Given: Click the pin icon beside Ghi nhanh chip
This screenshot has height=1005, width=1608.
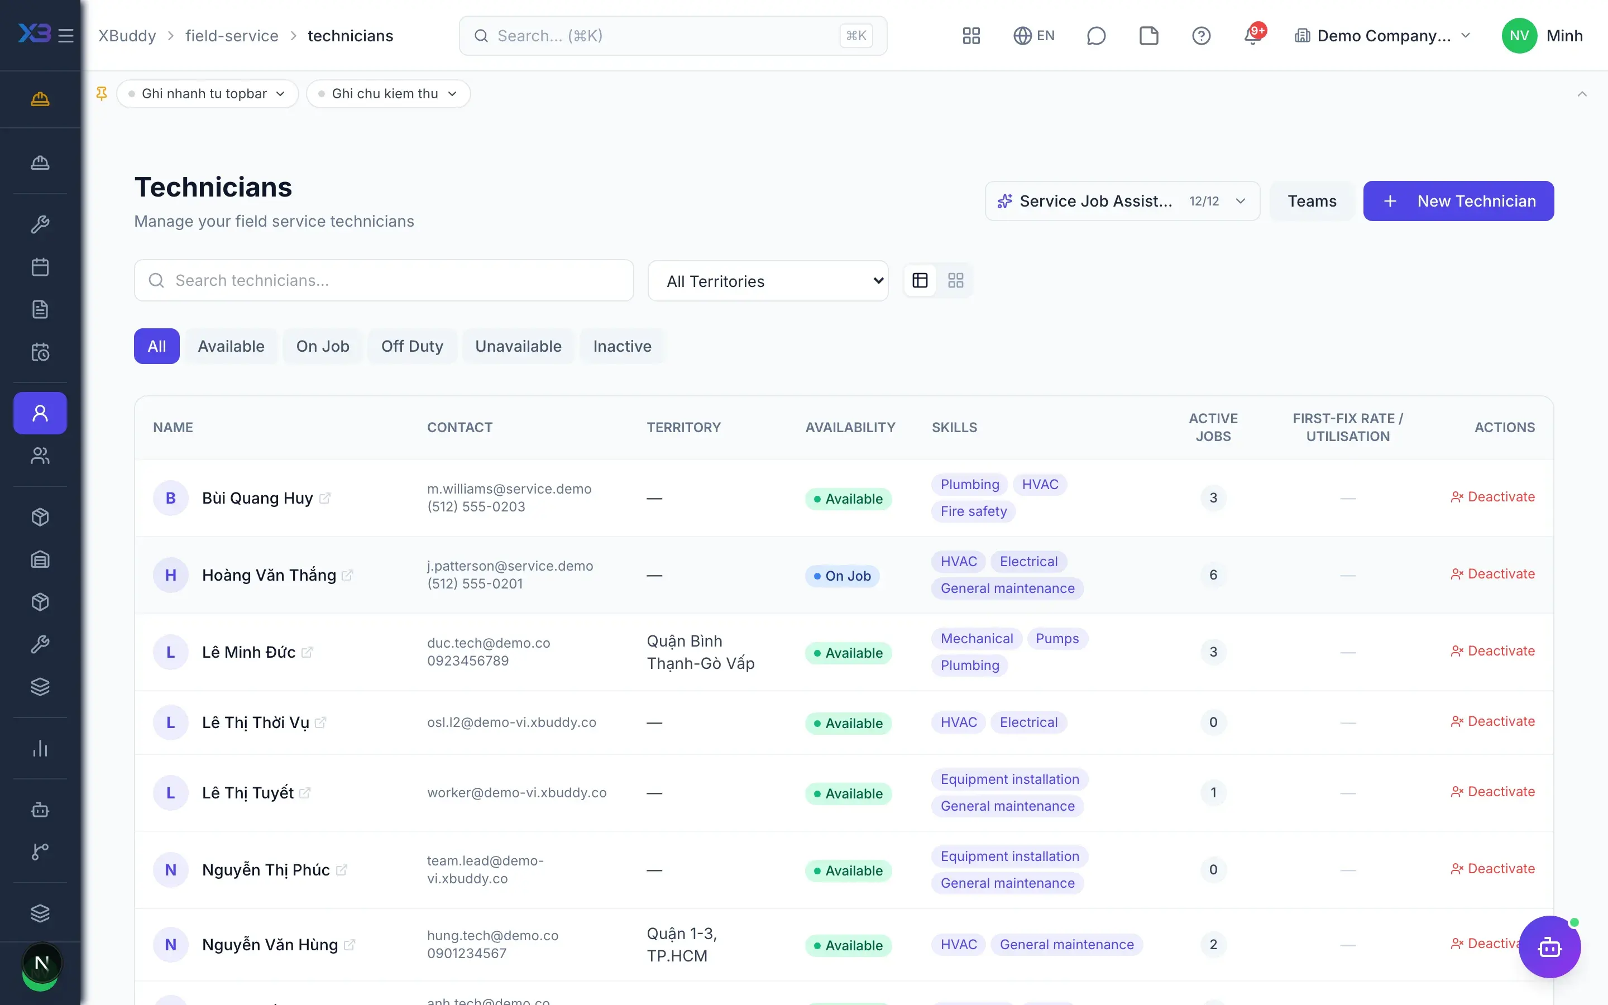Looking at the screenshot, I should click(x=102, y=94).
